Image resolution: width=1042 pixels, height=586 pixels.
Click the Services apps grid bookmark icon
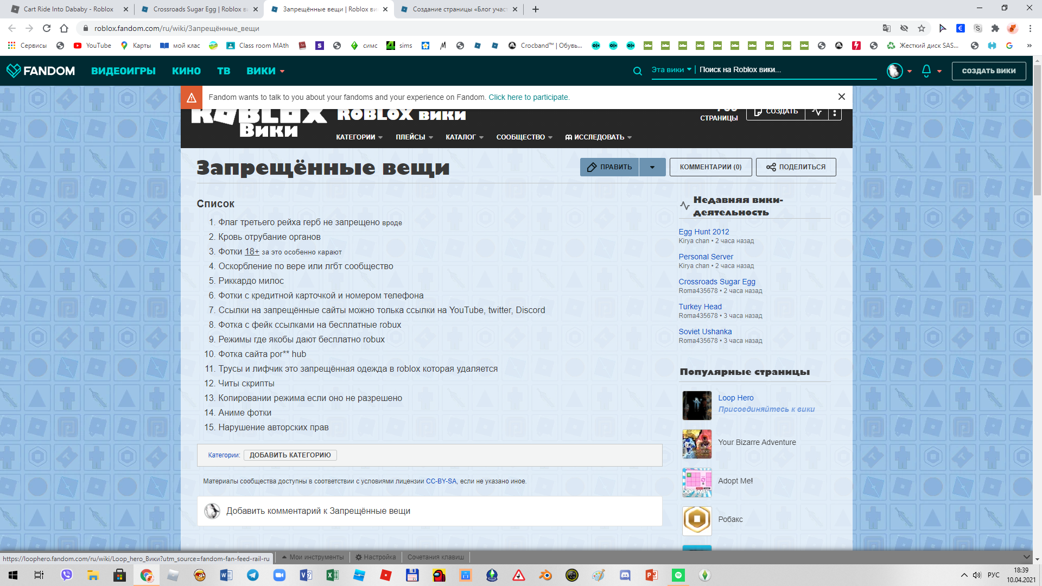coord(11,46)
